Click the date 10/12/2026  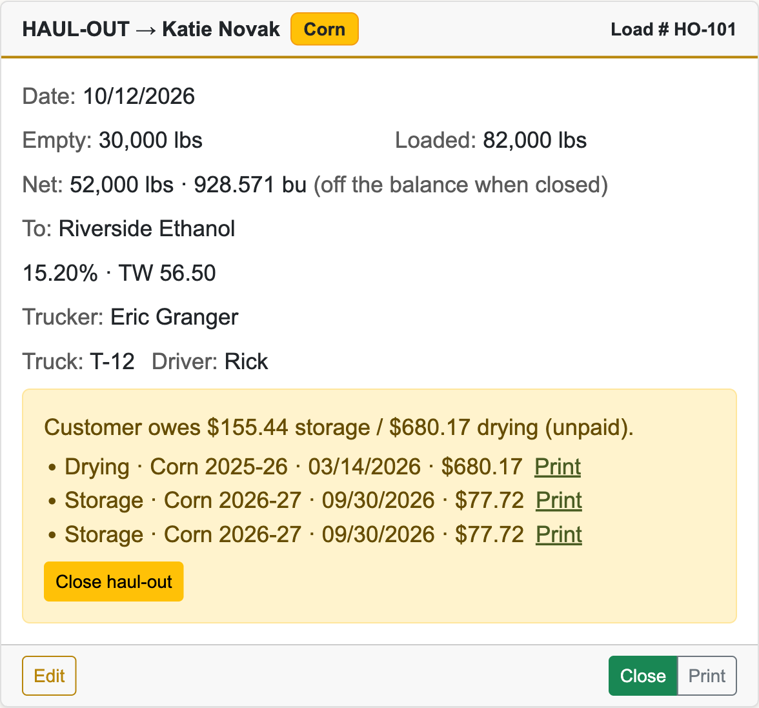(139, 96)
